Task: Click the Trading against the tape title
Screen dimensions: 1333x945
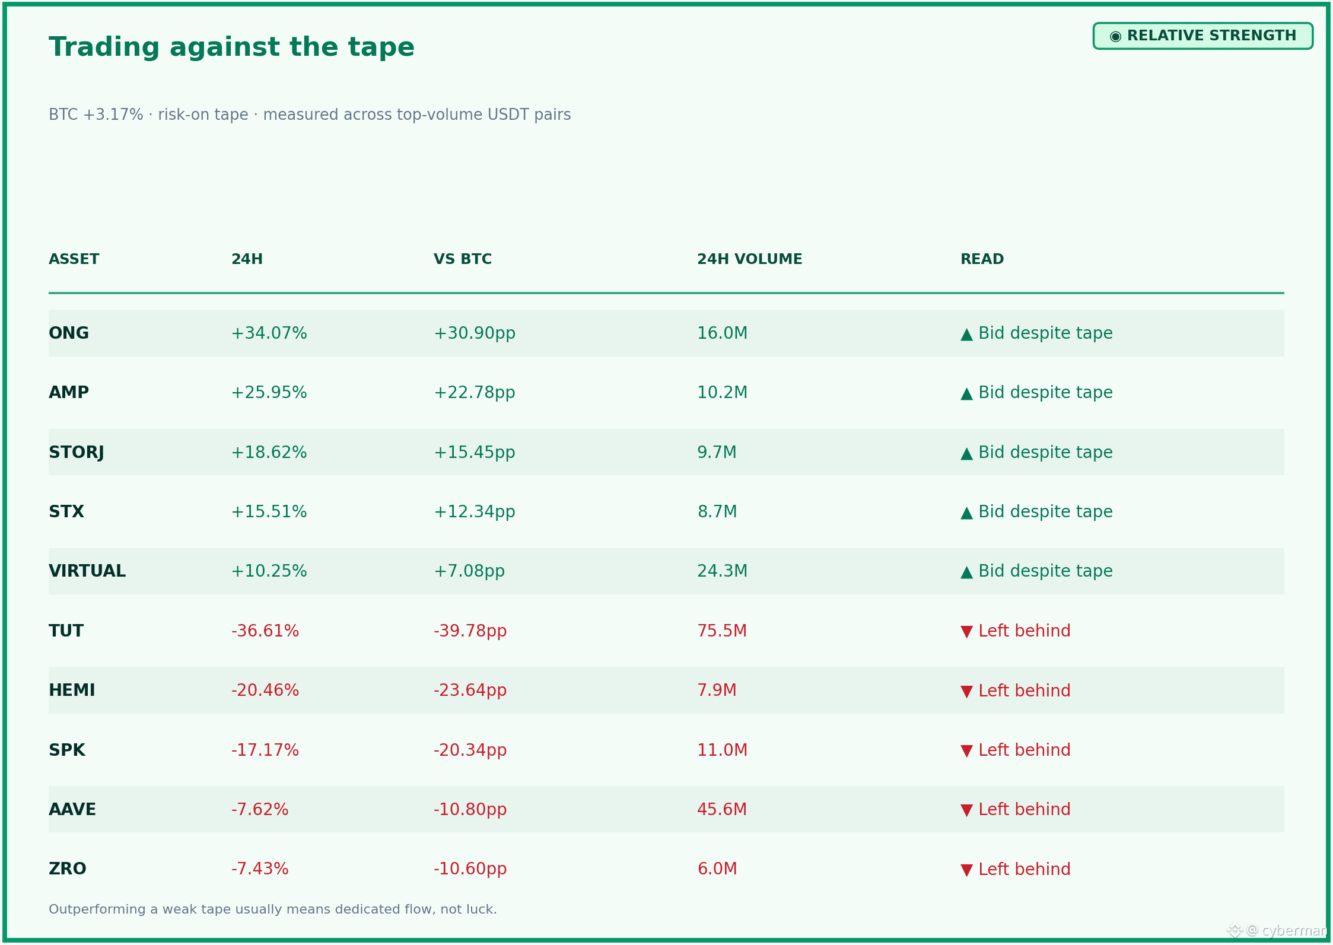Action: (x=231, y=47)
